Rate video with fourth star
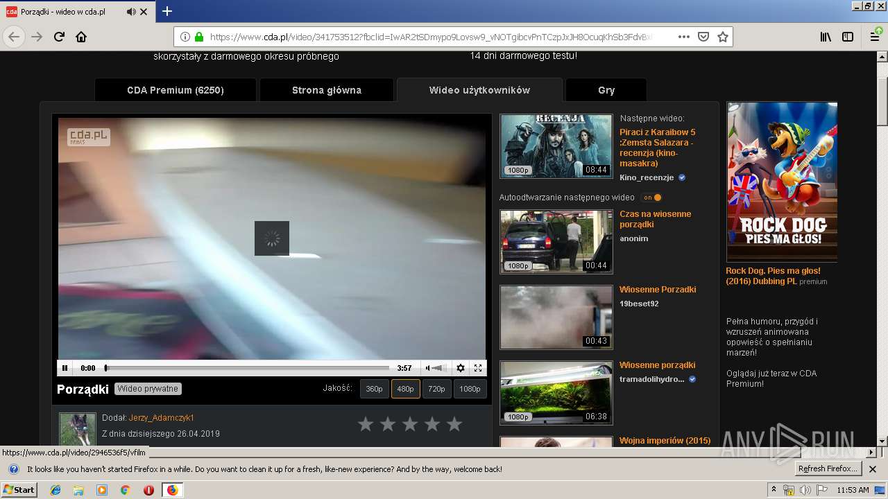The height and width of the screenshot is (499, 888). click(x=432, y=424)
